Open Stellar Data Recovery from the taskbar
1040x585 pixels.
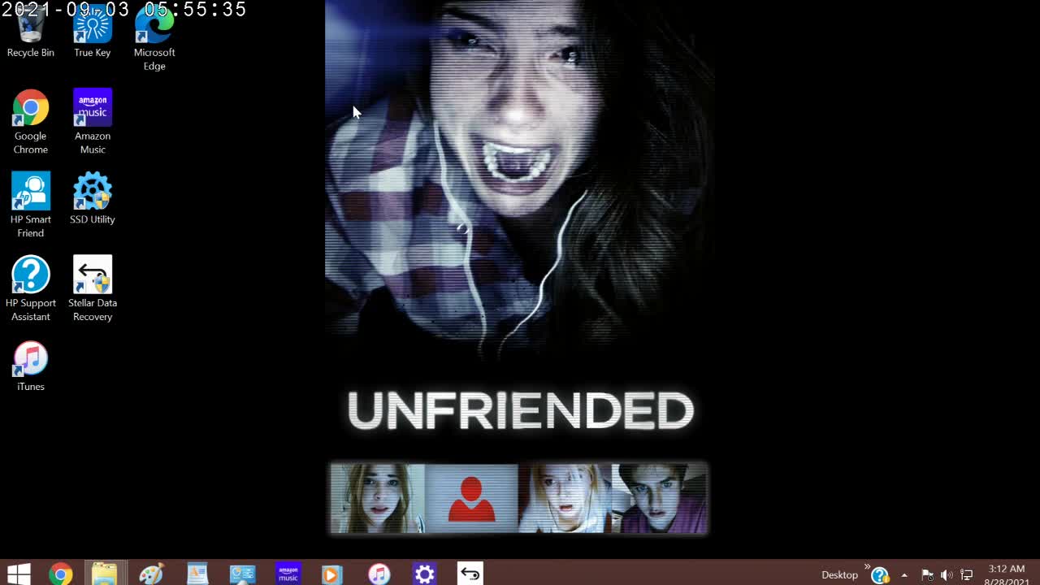470,574
